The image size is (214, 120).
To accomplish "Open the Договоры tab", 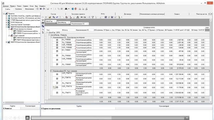I will pos(127,14).
